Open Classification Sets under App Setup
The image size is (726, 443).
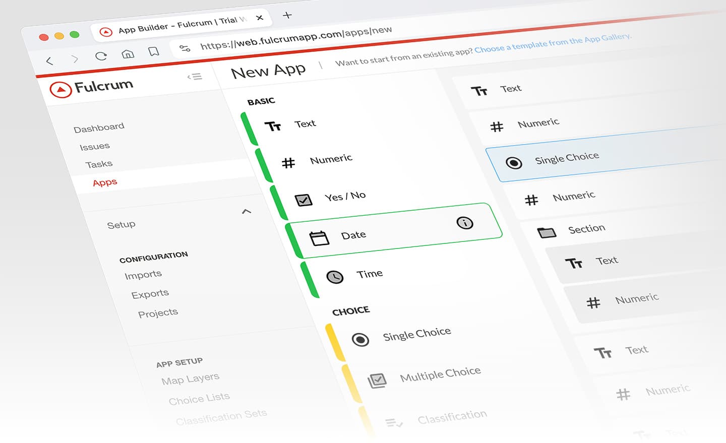221,417
